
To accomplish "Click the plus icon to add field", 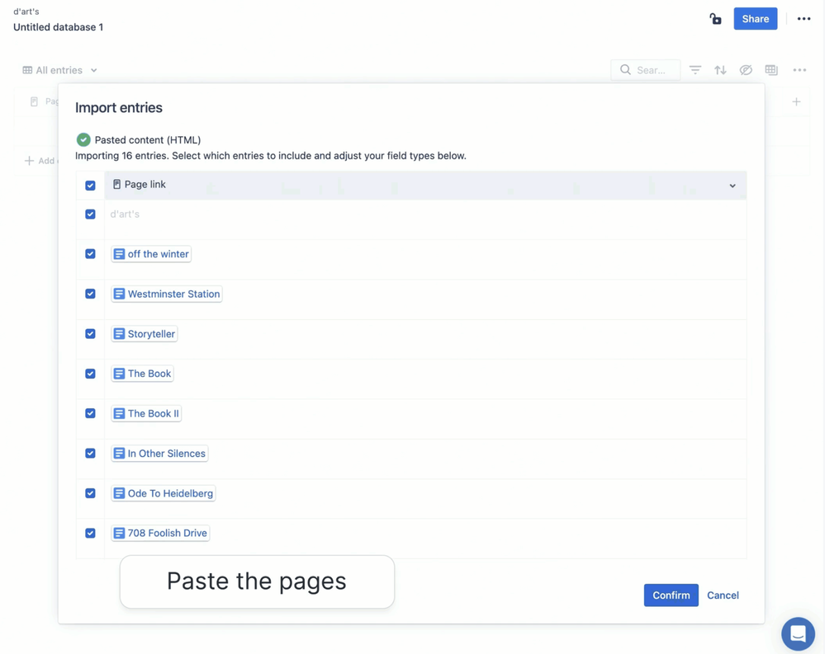I will pos(796,102).
